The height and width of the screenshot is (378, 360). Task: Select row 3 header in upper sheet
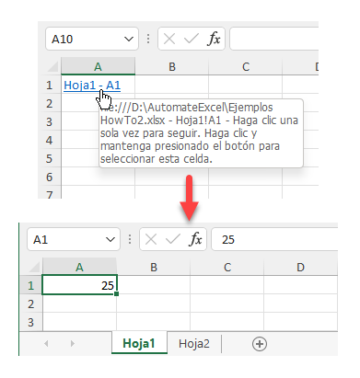pyautogui.click(x=50, y=121)
